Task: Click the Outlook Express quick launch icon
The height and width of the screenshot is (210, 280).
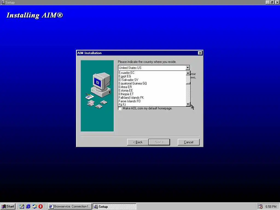Action: click(x=34, y=206)
